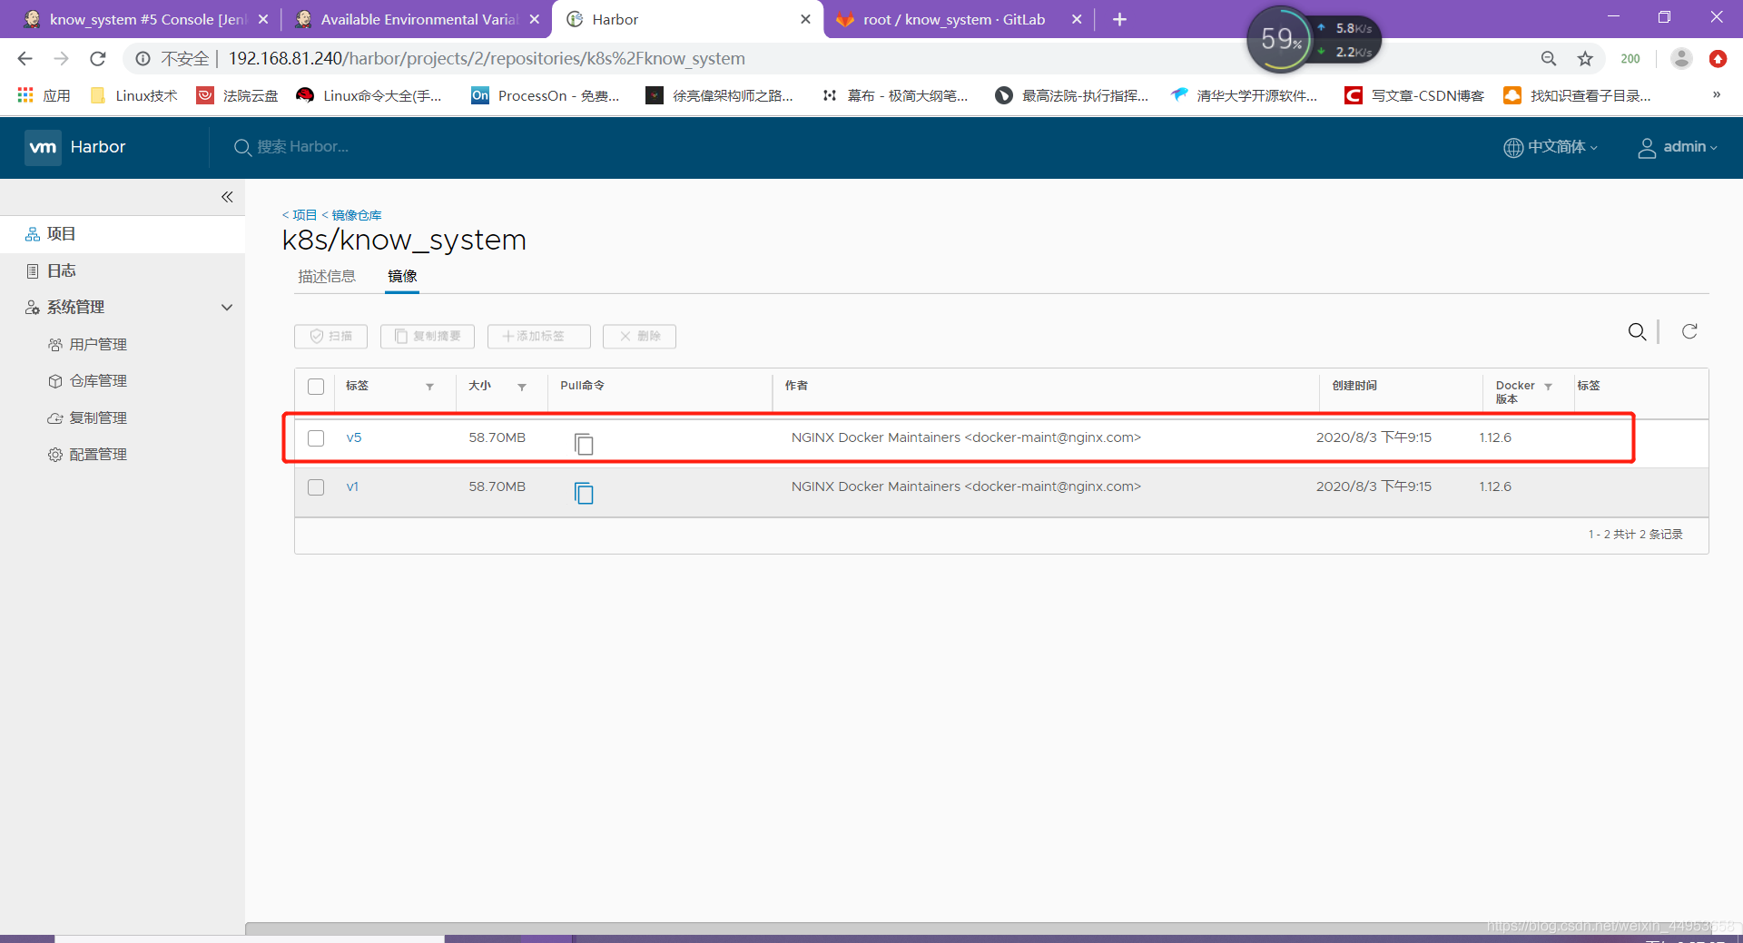Open the 大小 column filter
1743x943 pixels.
click(522, 387)
